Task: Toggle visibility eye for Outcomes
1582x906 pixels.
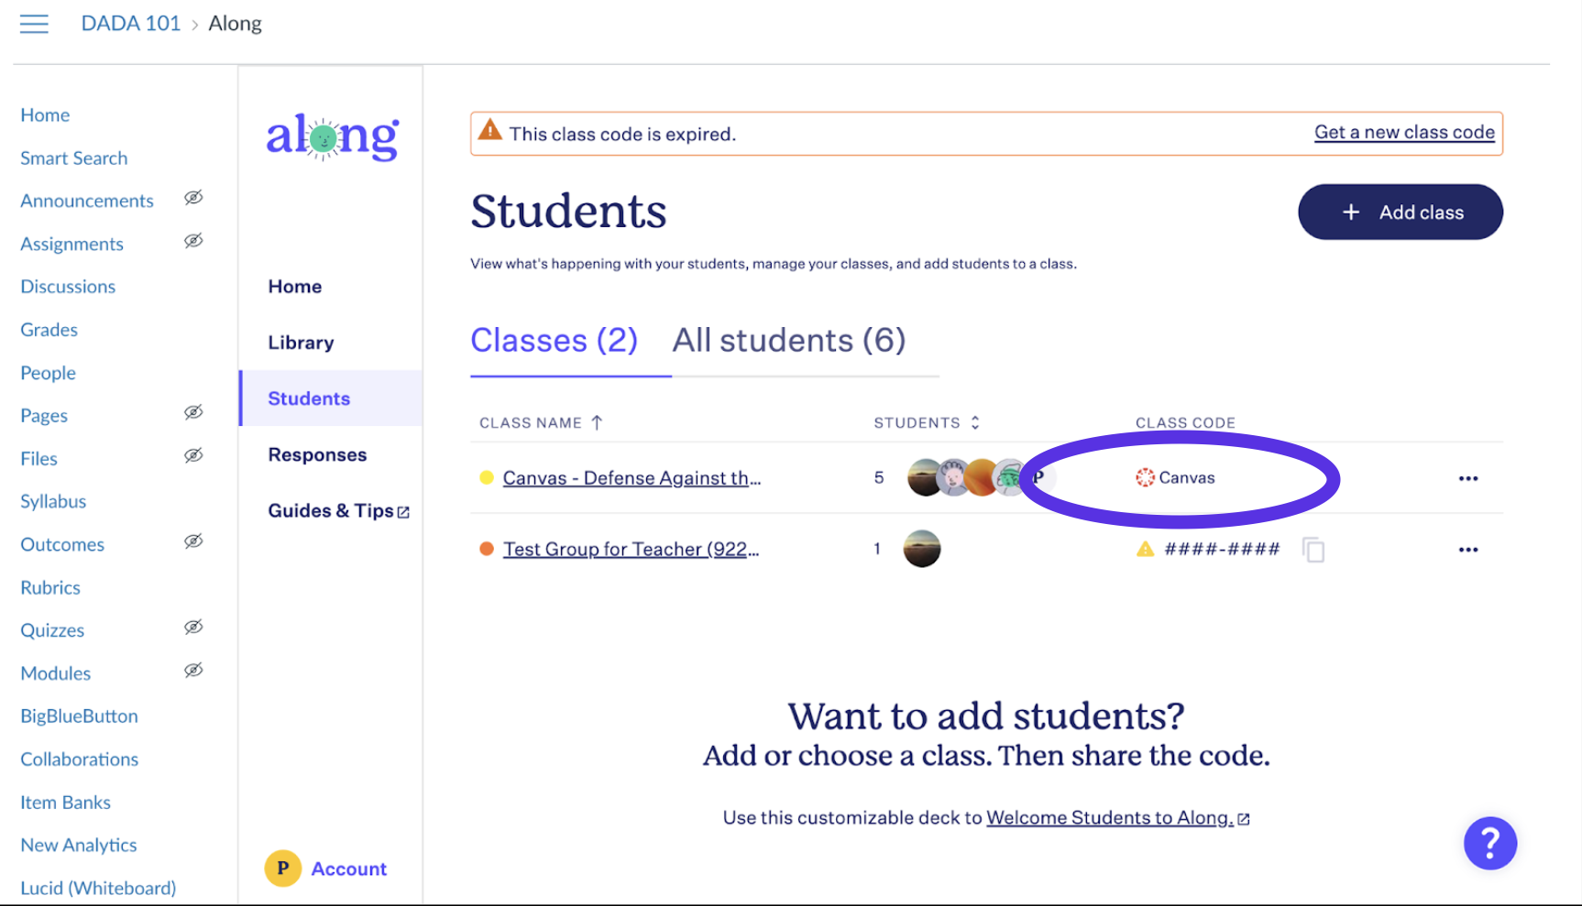Action: [x=193, y=541]
